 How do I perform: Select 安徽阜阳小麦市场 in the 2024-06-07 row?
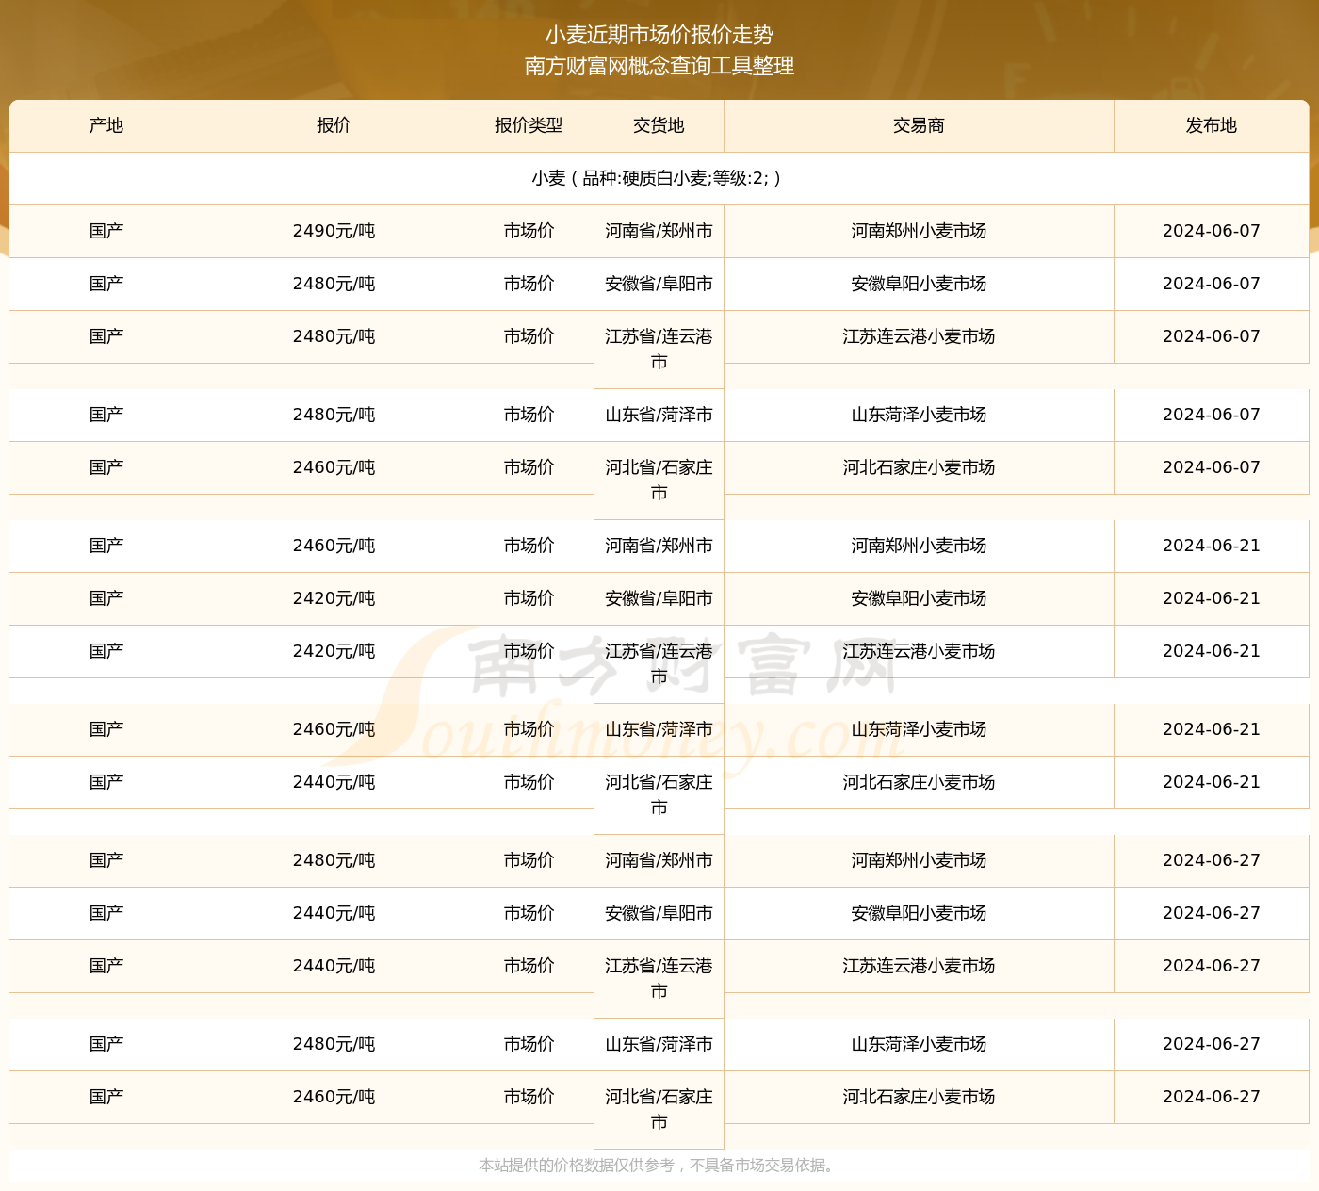919,284
